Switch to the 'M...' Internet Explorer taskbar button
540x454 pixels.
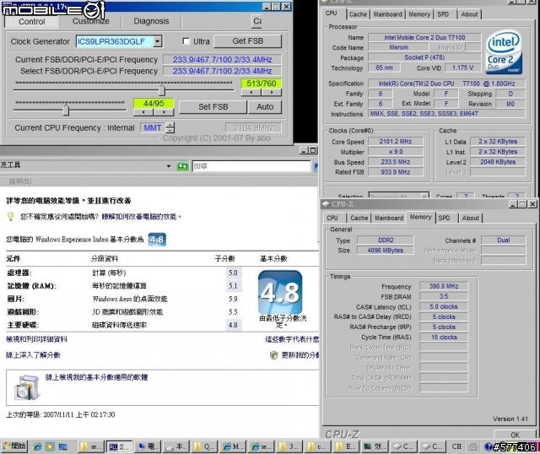pyautogui.click(x=233, y=446)
